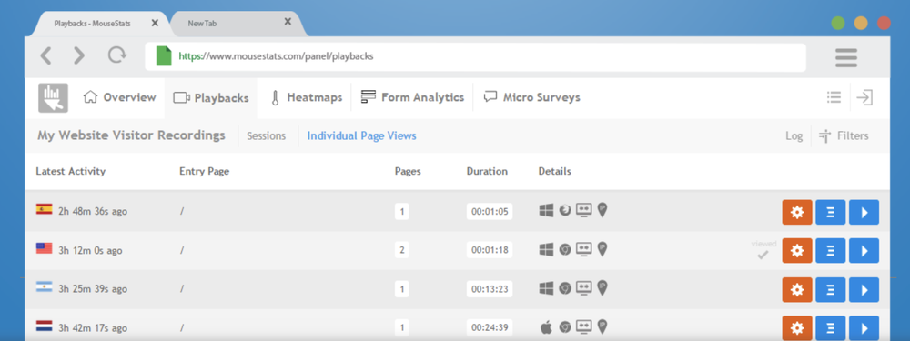910x341 pixels.
Task: Click the 00:13:23 duration value
Action: click(490, 288)
